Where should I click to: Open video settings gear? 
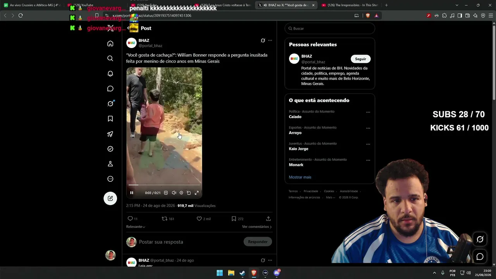[181, 193]
